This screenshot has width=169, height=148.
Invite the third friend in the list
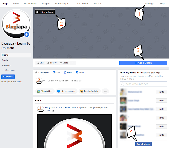click(x=161, y=109)
